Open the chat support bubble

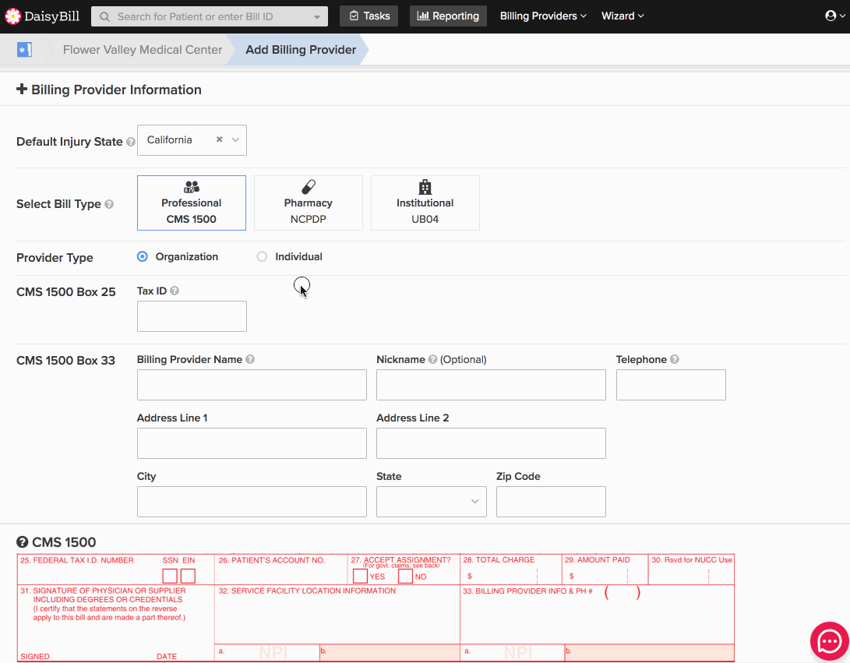[830, 642]
